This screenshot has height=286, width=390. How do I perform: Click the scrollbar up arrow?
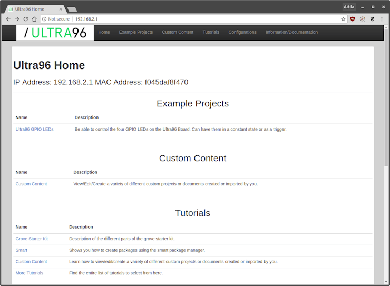[x=386, y=27]
